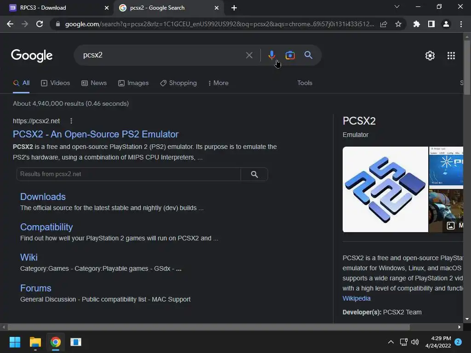Open File Explorer from the taskbar
Image resolution: width=471 pixels, height=353 pixels.
35,342
